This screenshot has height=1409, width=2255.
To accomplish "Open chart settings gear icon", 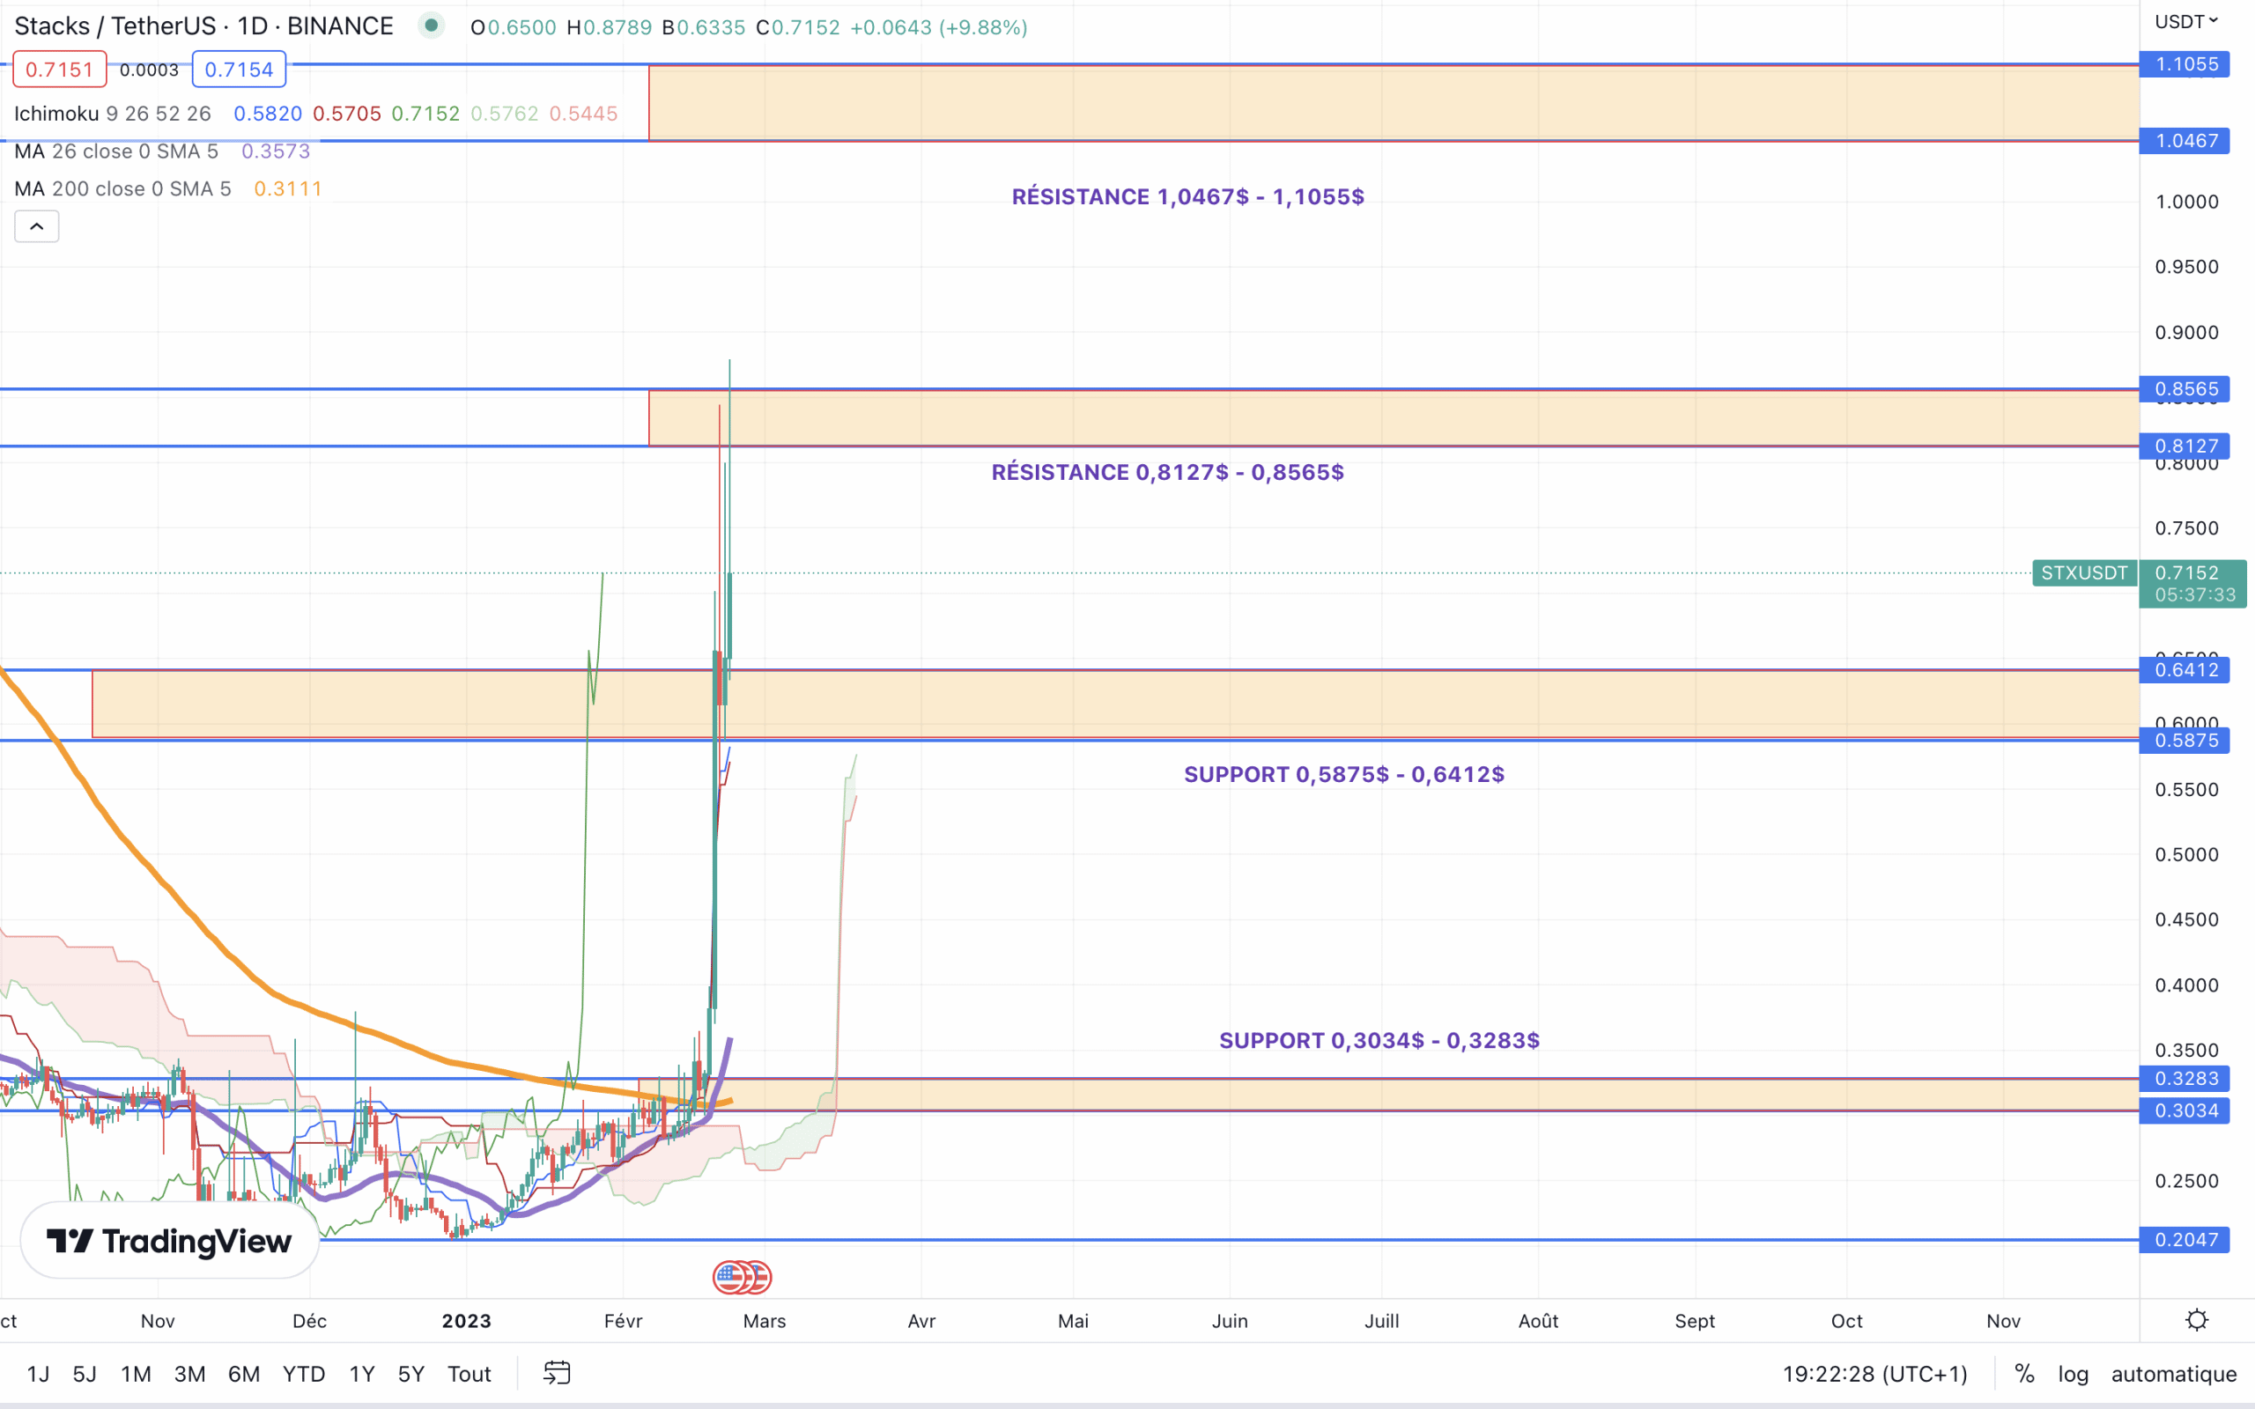I will (2196, 1320).
